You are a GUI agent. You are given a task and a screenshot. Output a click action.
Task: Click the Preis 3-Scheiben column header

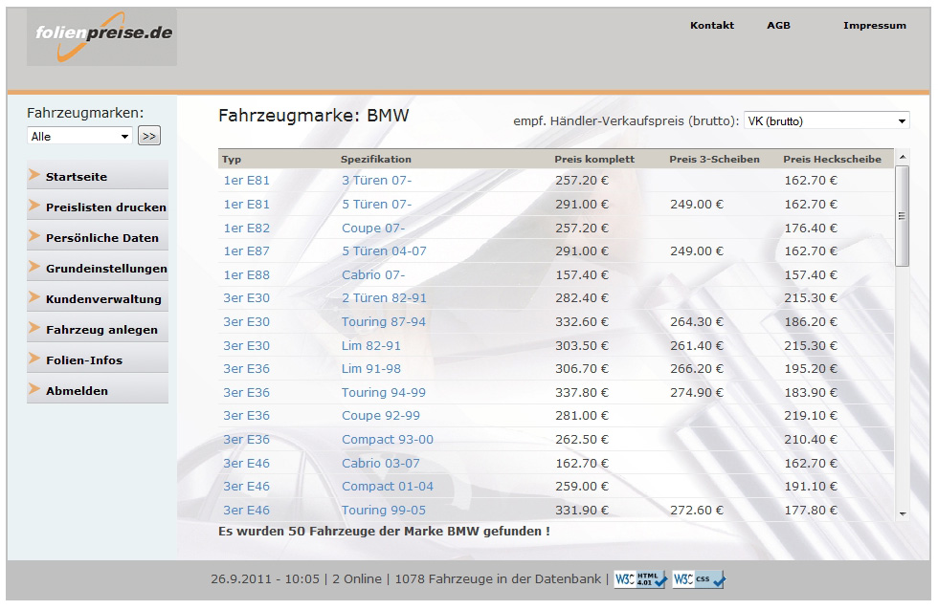pos(714,160)
